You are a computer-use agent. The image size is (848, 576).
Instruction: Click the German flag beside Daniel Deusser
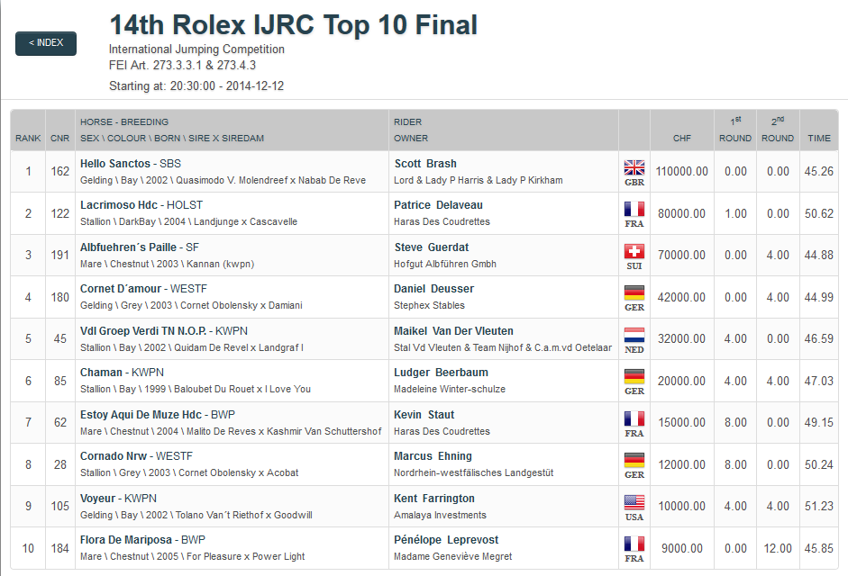pos(634,292)
